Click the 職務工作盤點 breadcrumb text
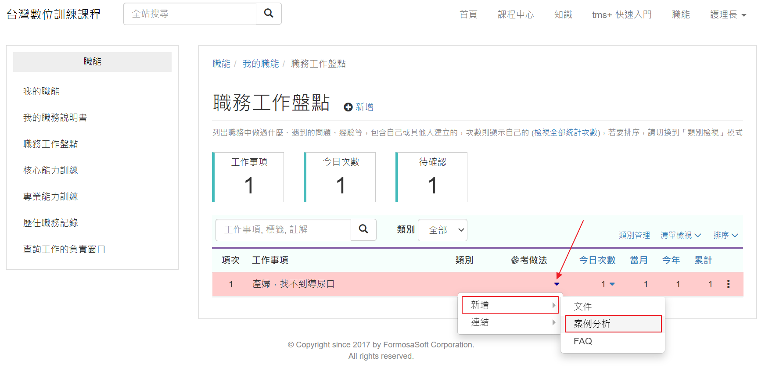This screenshot has height=368, width=765. tap(318, 64)
